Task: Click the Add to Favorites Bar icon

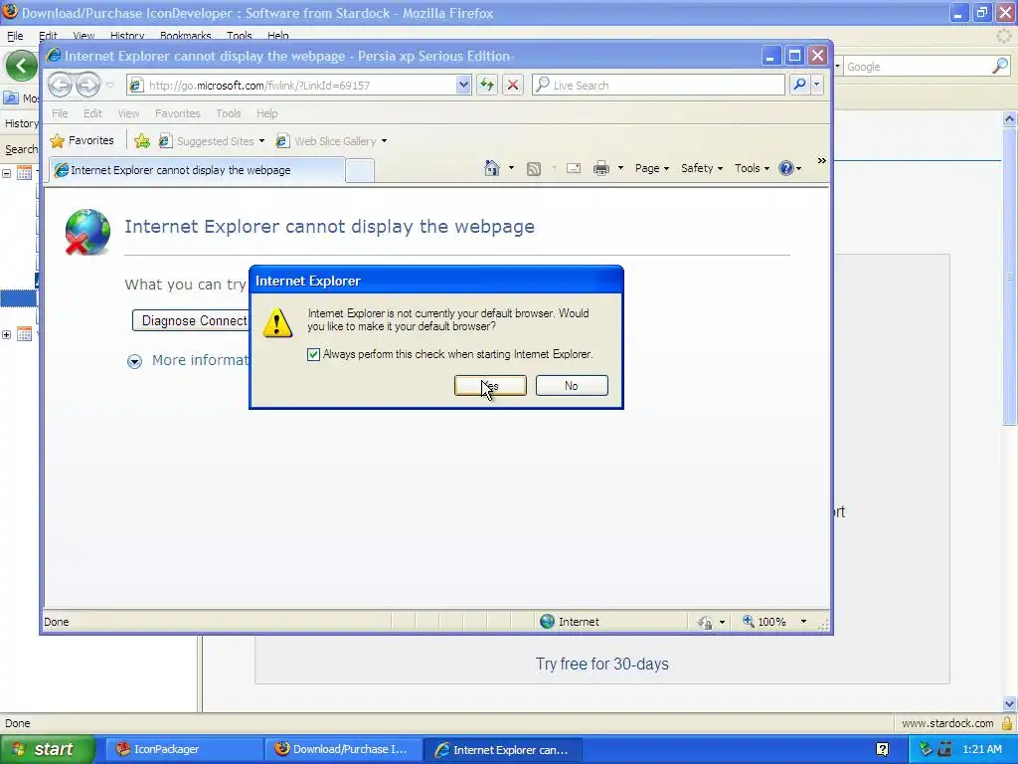Action: [x=142, y=141]
